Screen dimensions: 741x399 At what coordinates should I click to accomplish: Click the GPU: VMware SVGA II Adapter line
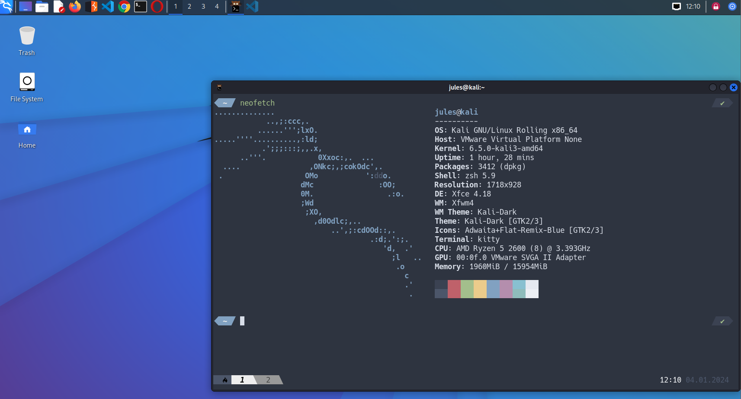coord(510,257)
